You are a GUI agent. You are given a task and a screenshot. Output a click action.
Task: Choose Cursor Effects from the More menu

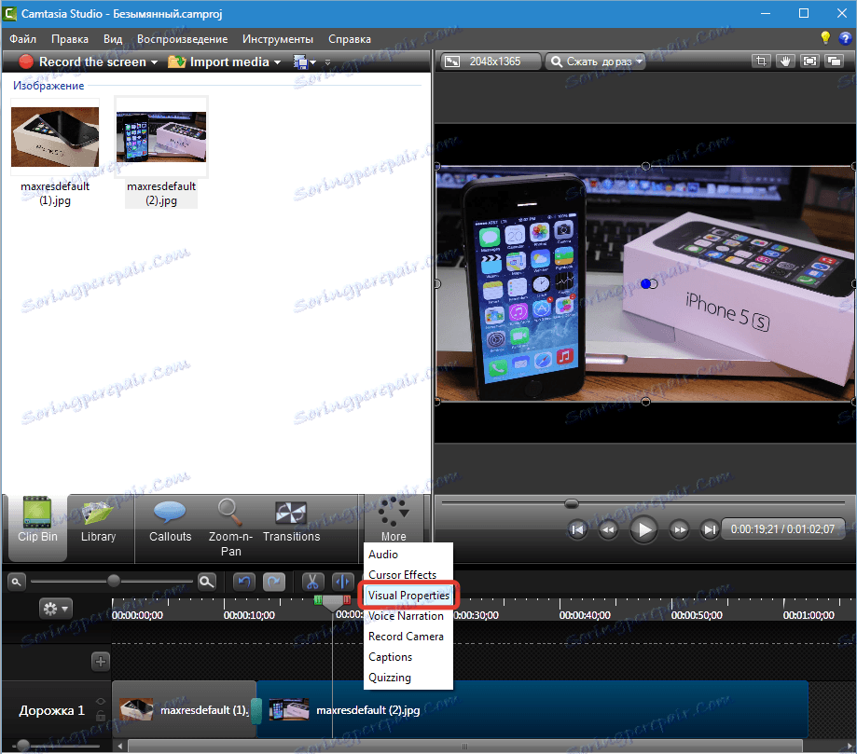408,575
